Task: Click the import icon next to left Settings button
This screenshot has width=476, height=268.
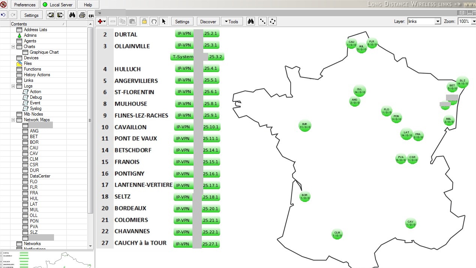Action: [50, 15]
